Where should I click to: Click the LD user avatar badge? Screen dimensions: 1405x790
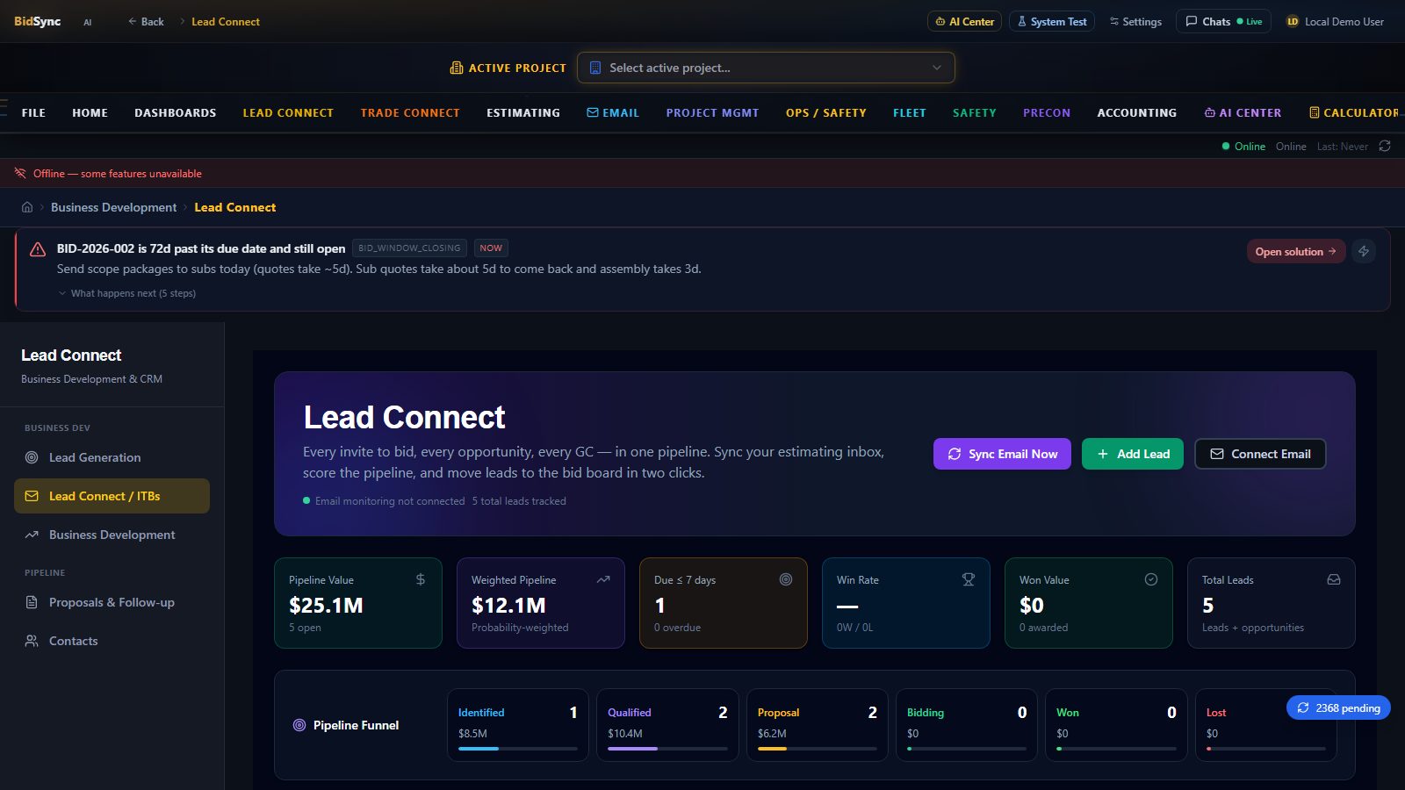[x=1293, y=22]
